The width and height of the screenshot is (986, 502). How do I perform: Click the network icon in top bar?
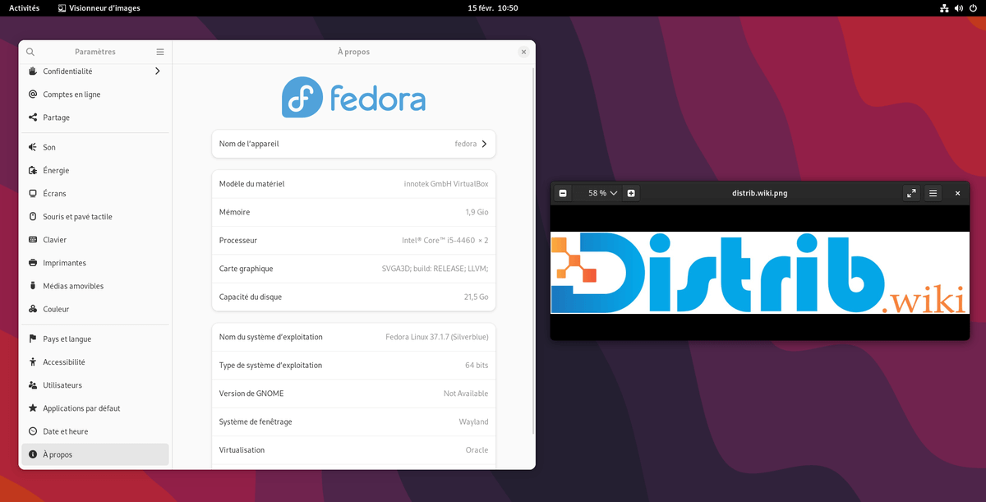pyautogui.click(x=944, y=8)
